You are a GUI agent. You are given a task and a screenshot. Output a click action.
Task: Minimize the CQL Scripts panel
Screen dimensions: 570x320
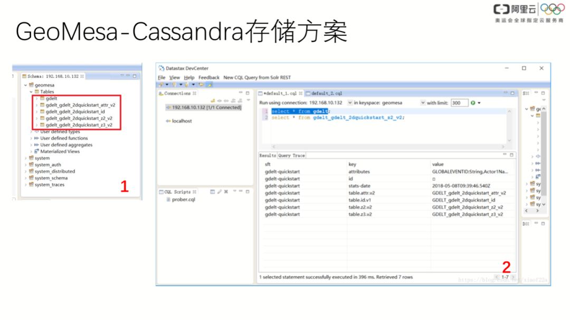click(241, 191)
